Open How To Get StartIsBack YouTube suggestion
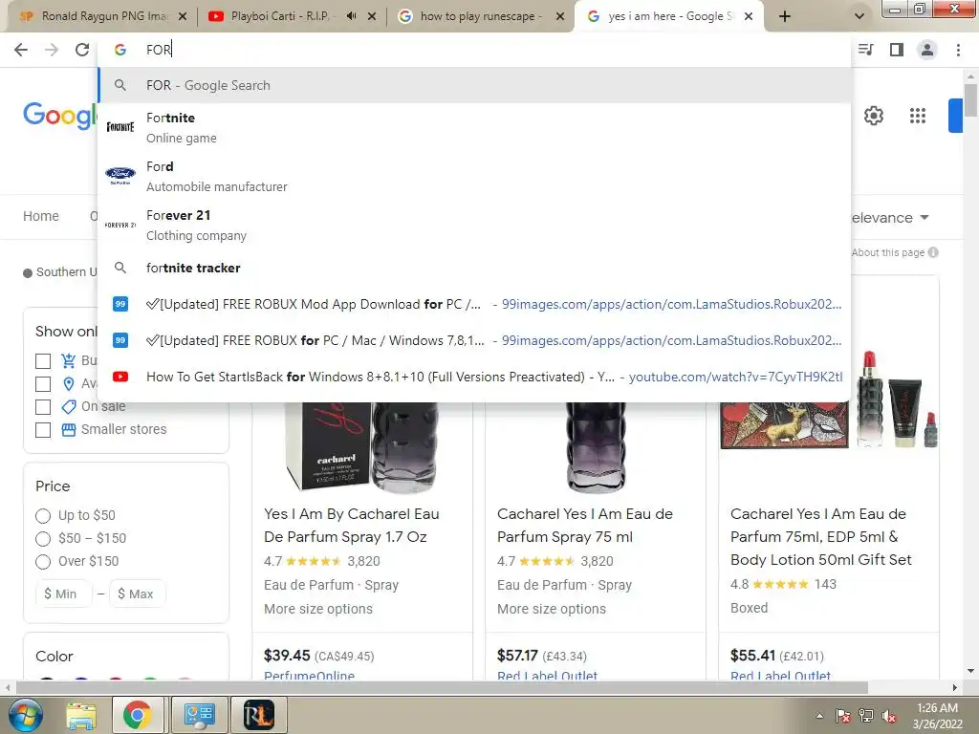 pyautogui.click(x=474, y=377)
